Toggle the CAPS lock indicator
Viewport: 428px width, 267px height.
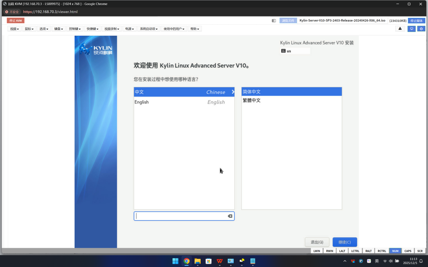click(x=408, y=251)
